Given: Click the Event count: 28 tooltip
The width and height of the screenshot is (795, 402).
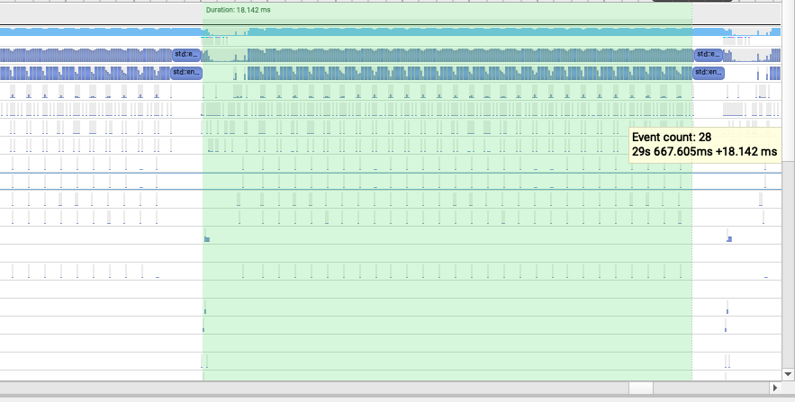Looking at the screenshot, I should (705, 145).
